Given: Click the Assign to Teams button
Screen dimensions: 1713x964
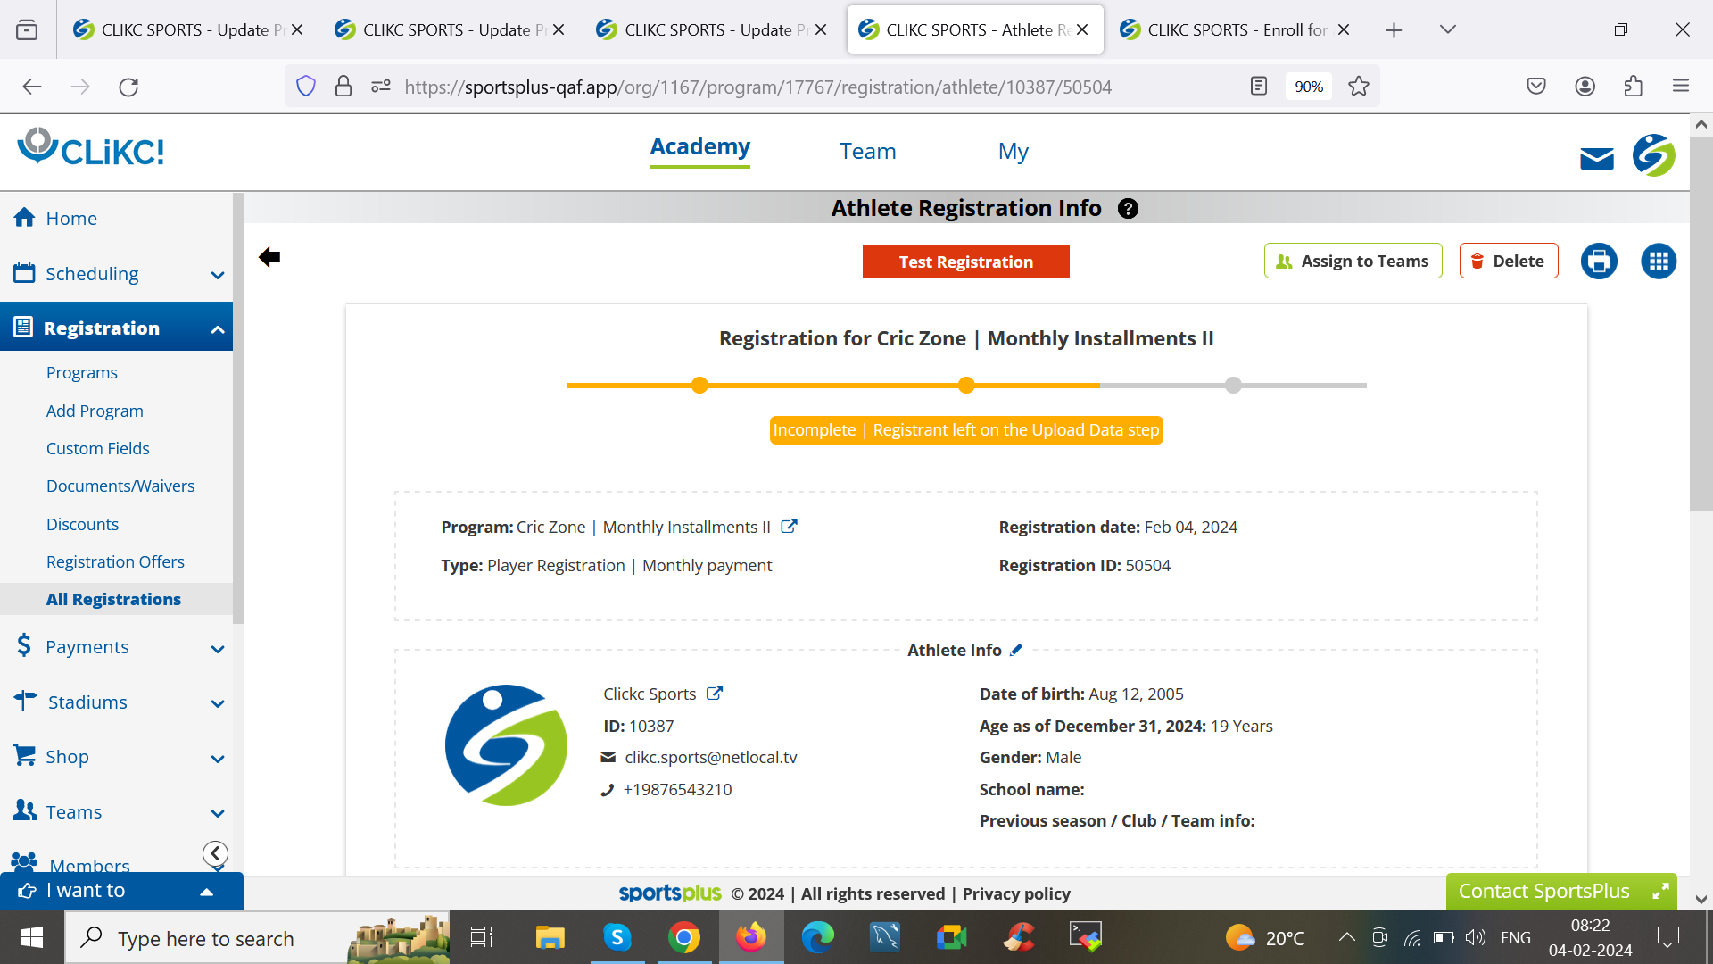Looking at the screenshot, I should click(1353, 262).
